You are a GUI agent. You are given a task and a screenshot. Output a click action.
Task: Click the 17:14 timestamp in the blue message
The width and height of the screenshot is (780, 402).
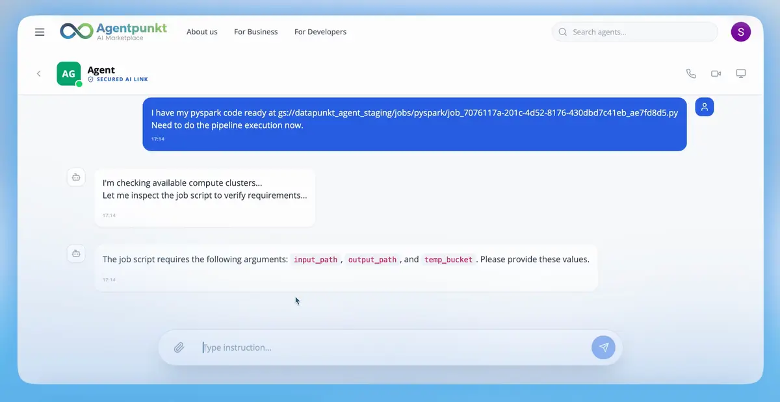(x=158, y=139)
